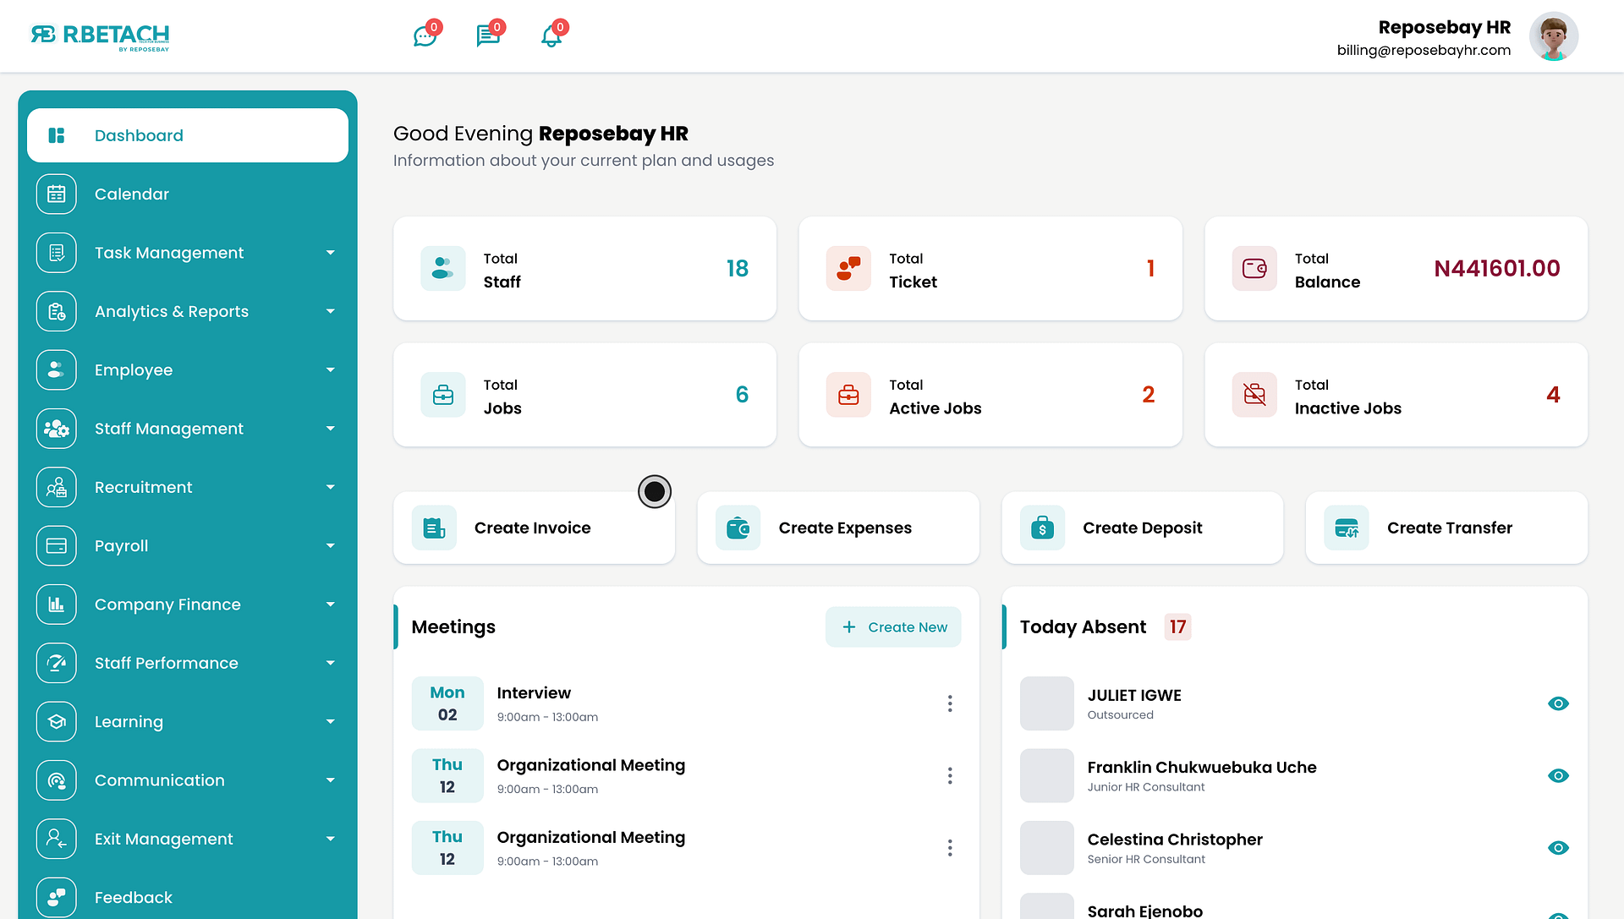Open the Feedback icon in the sidebar
This screenshot has height=919, width=1624.
tap(56, 897)
